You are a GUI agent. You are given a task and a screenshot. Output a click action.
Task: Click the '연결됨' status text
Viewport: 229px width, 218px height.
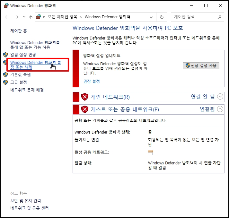coord(207,109)
